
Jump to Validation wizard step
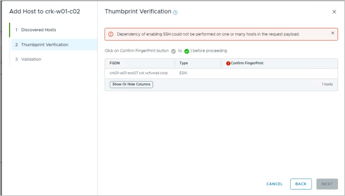click(31, 59)
